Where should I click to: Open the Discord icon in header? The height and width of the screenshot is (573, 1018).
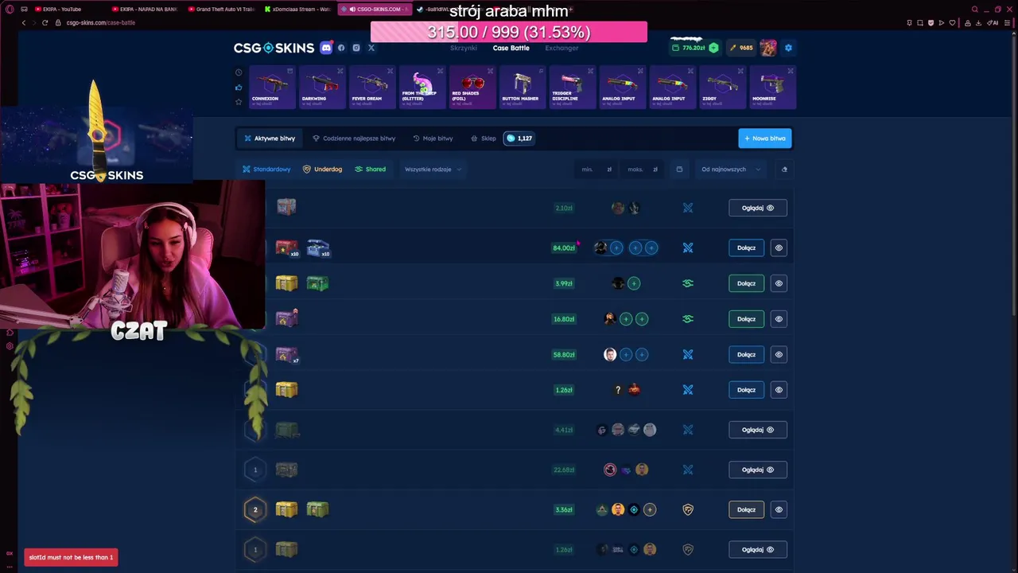(326, 48)
